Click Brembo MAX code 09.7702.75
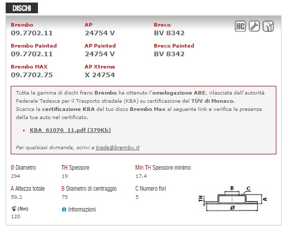Viewport: 283px width, 229px height. coord(32,75)
